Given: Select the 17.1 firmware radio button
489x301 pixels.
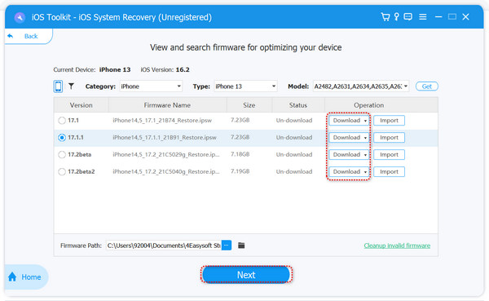Looking at the screenshot, I should [x=62, y=120].
